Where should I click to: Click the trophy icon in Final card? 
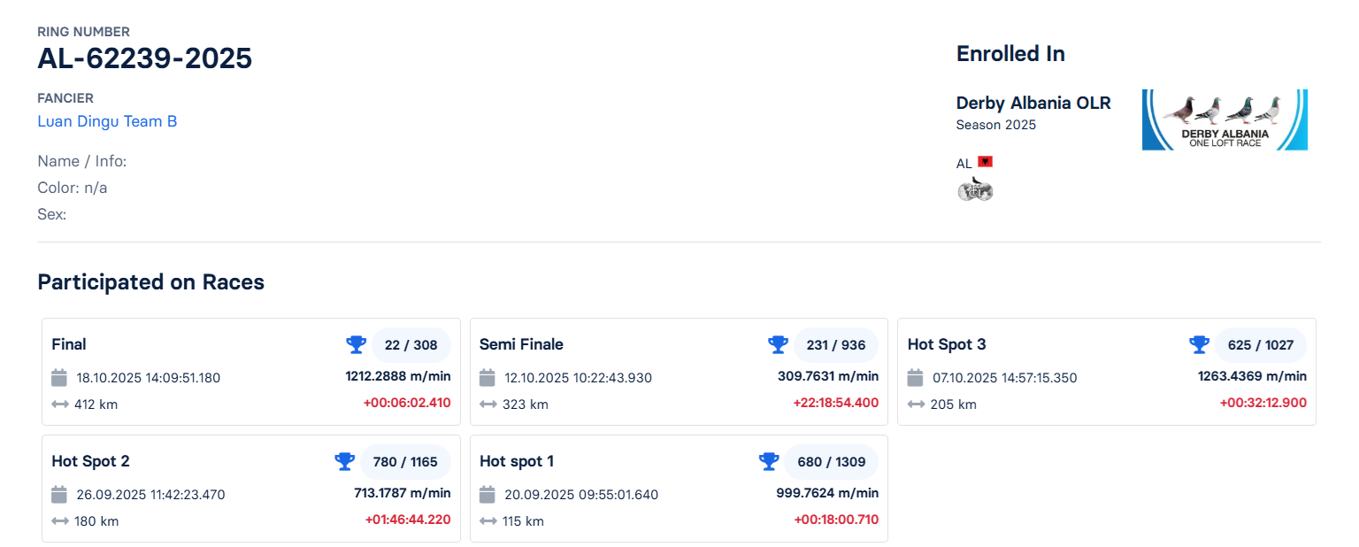click(x=356, y=344)
